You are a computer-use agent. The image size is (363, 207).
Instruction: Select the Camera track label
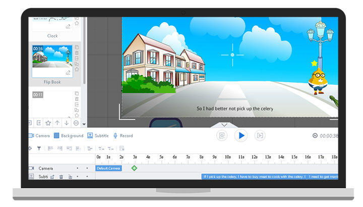[45, 168]
